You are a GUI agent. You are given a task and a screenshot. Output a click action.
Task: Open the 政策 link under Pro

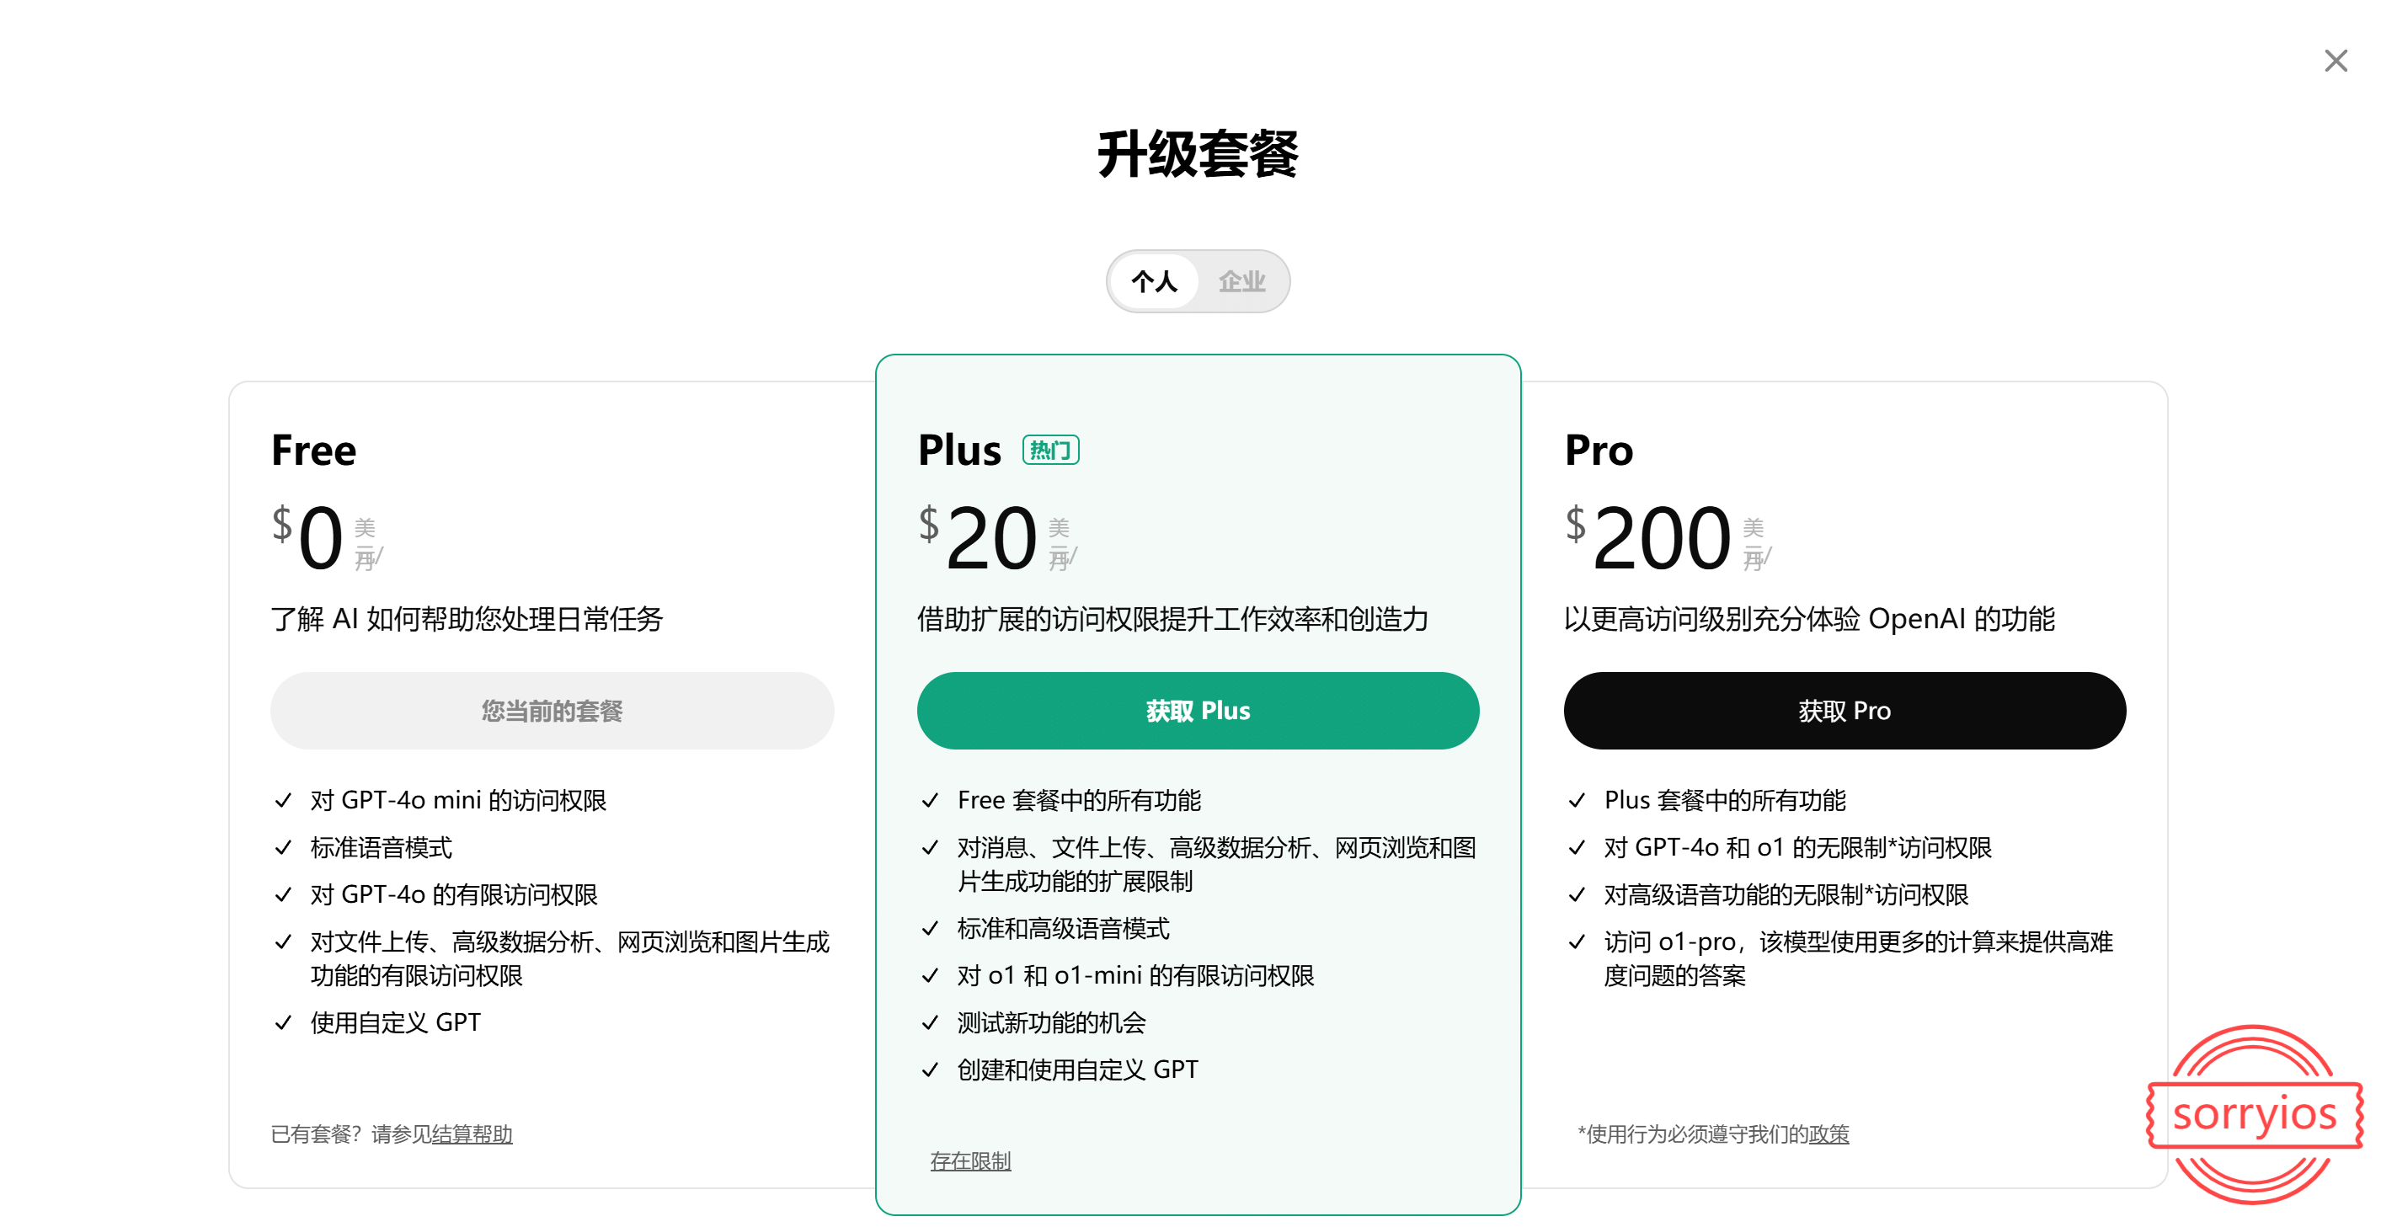point(1828,1133)
